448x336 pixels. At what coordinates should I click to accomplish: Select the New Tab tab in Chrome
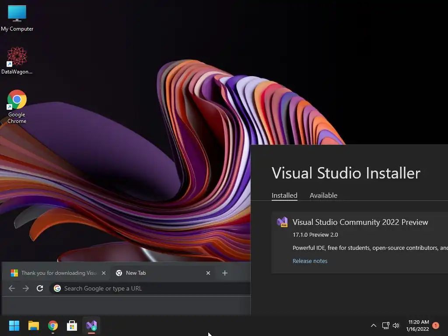(163, 273)
